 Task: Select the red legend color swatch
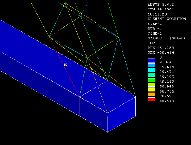[x=151, y=99]
